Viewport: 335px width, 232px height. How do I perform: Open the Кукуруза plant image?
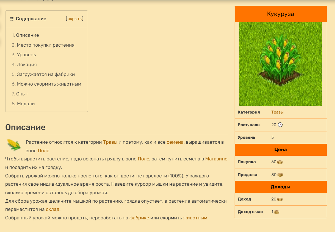tap(281, 64)
